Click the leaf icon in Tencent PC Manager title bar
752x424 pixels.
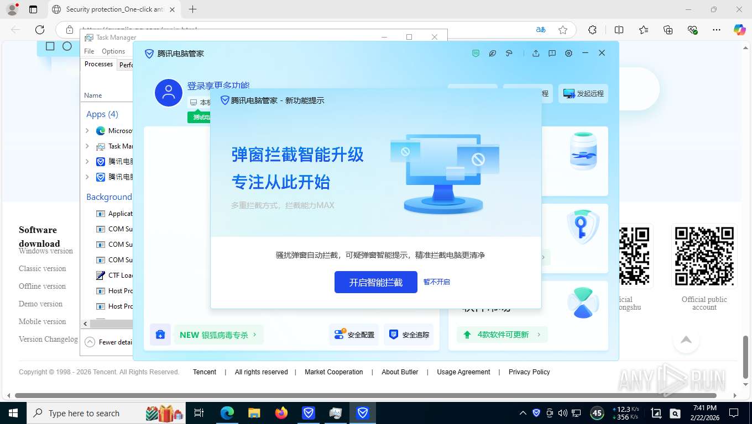point(492,54)
